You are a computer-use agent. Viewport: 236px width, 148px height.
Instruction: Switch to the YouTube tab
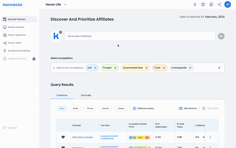86,95
